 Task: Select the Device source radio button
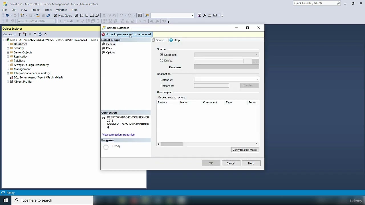[x=162, y=60]
